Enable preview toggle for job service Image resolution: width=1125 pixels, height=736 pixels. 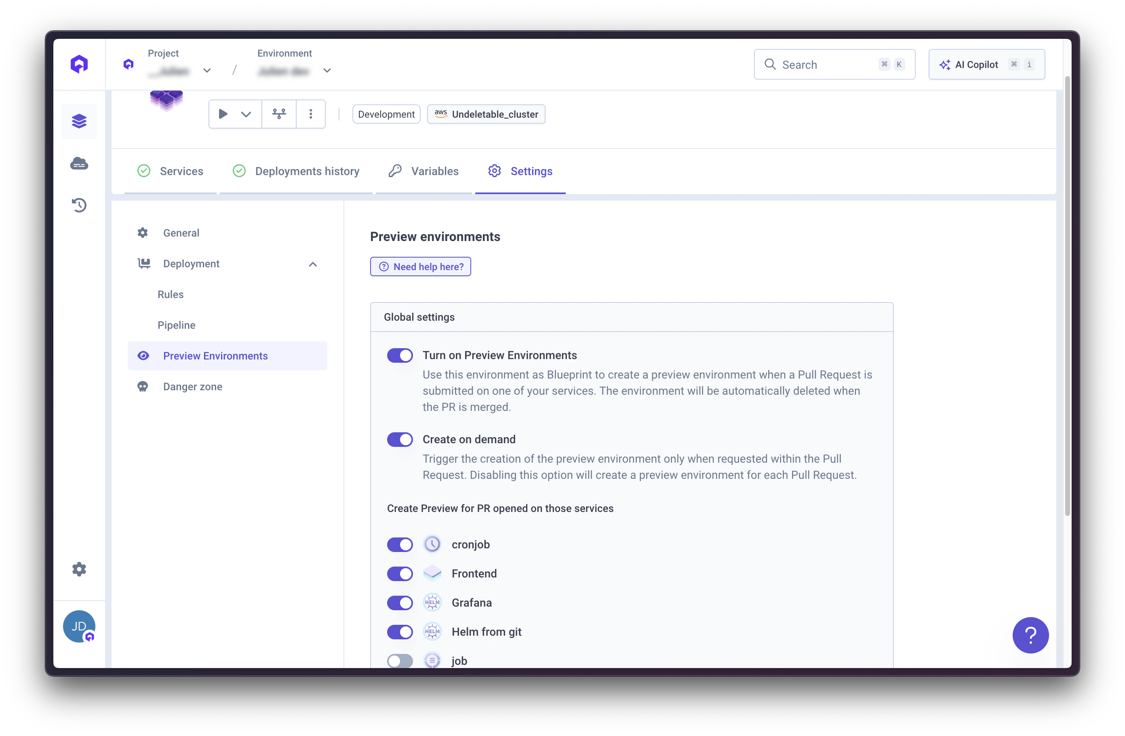399,661
